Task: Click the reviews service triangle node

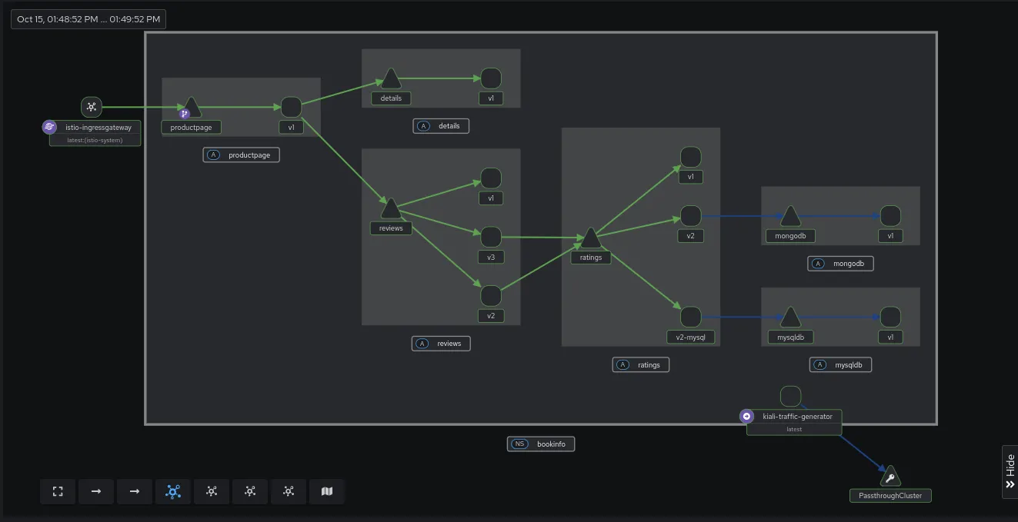Action: (x=391, y=209)
